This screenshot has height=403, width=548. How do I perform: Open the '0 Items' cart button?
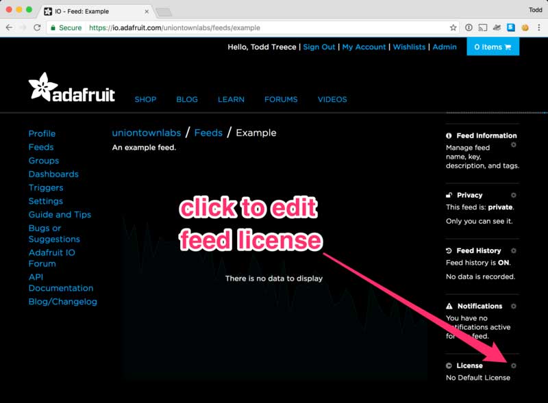pyautogui.click(x=493, y=47)
